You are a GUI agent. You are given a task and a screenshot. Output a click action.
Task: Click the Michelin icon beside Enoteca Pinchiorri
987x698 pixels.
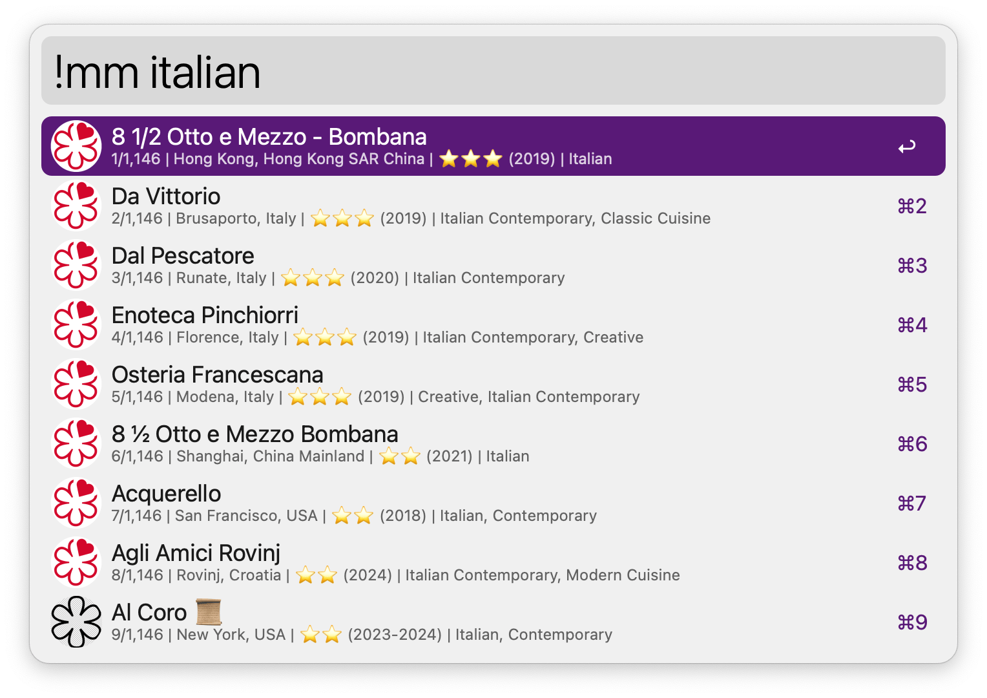[76, 324]
